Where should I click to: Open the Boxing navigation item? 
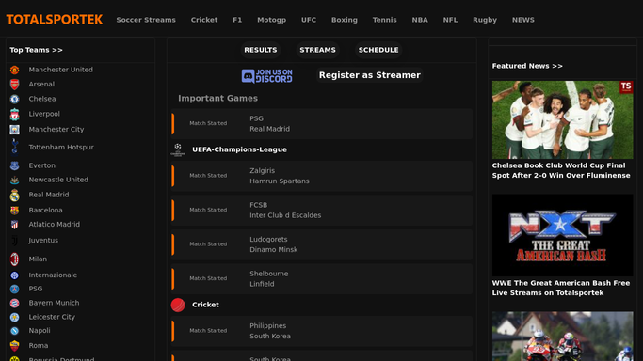344,20
